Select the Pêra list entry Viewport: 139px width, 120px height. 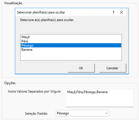(24, 41)
